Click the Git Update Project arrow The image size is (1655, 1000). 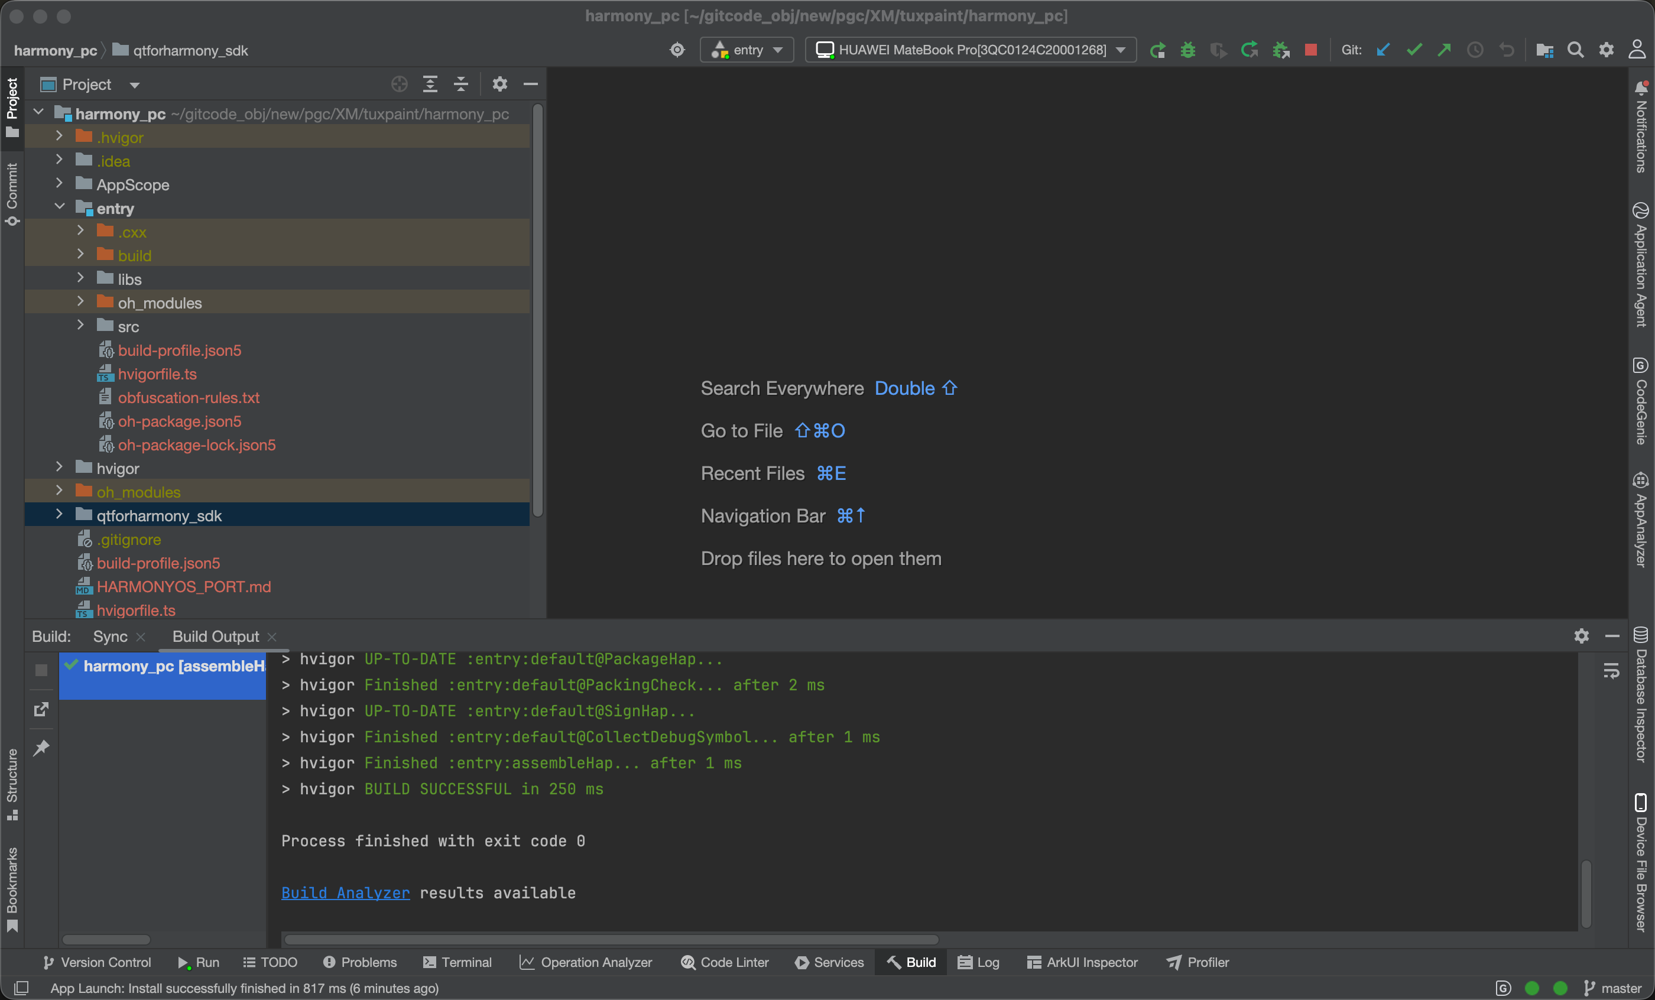(x=1383, y=50)
